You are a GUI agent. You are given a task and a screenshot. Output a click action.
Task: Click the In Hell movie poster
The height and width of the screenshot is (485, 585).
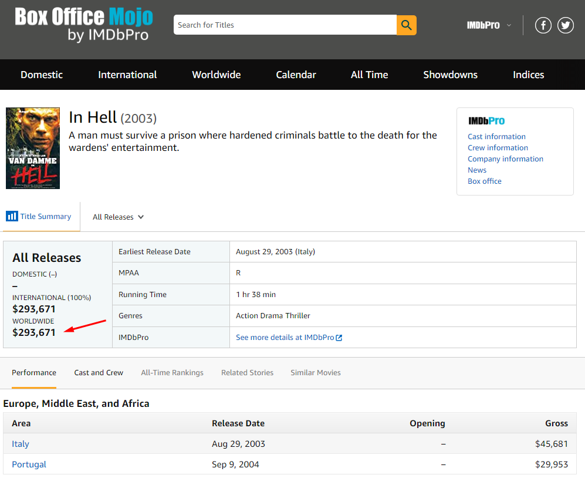pyautogui.click(x=33, y=148)
